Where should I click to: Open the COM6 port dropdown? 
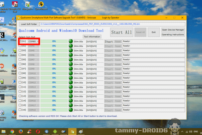(33, 55)
